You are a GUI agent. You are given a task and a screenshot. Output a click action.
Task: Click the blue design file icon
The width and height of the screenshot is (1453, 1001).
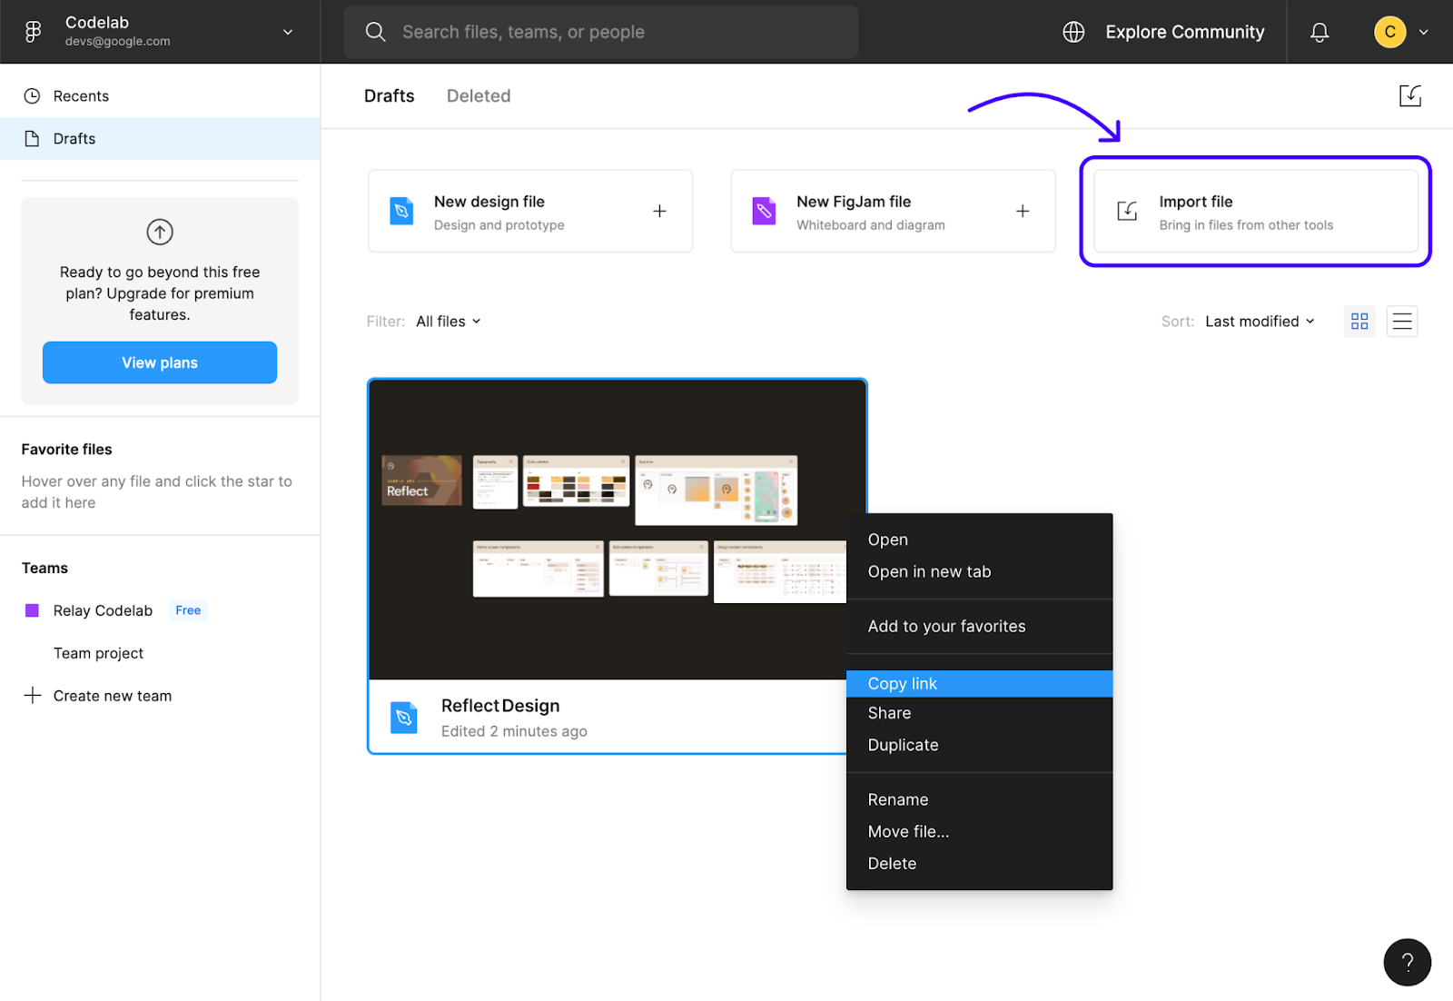pos(401,211)
